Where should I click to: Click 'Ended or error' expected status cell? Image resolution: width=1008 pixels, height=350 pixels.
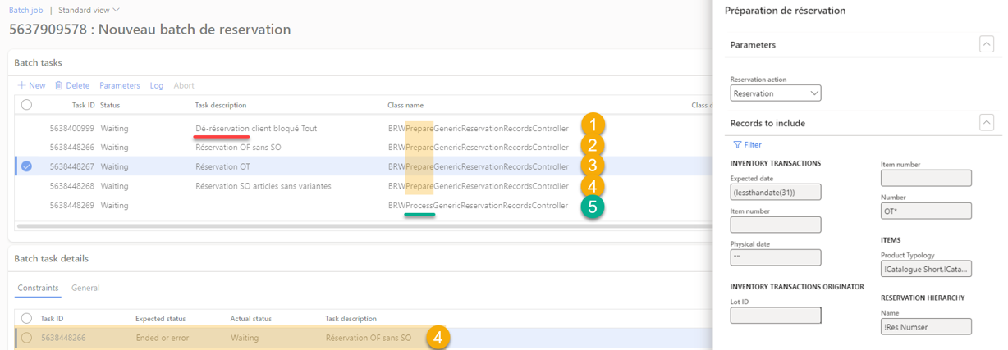pyautogui.click(x=161, y=338)
